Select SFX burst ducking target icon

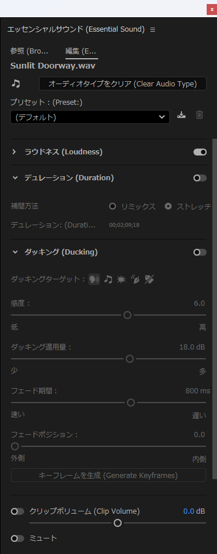pyautogui.click(x=121, y=279)
